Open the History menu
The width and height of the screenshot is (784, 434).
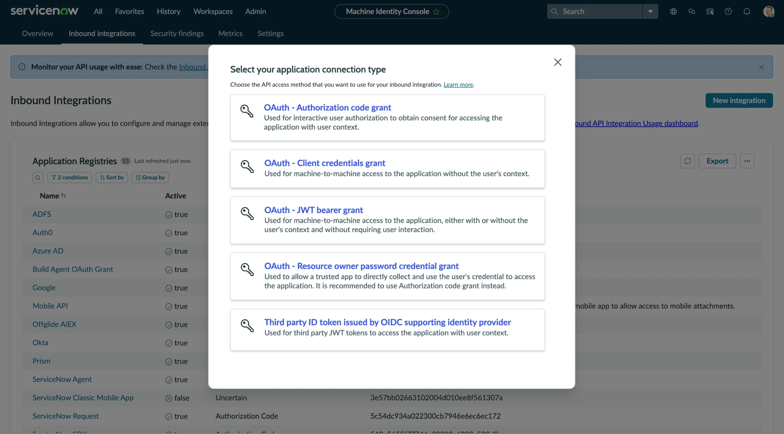pyautogui.click(x=169, y=11)
